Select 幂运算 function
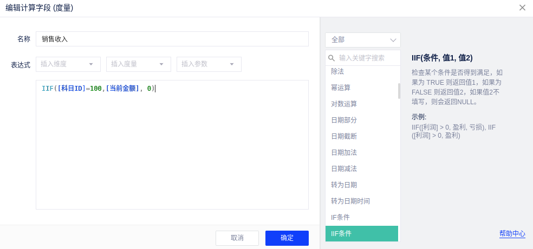This screenshot has height=249, width=533. 341,88
